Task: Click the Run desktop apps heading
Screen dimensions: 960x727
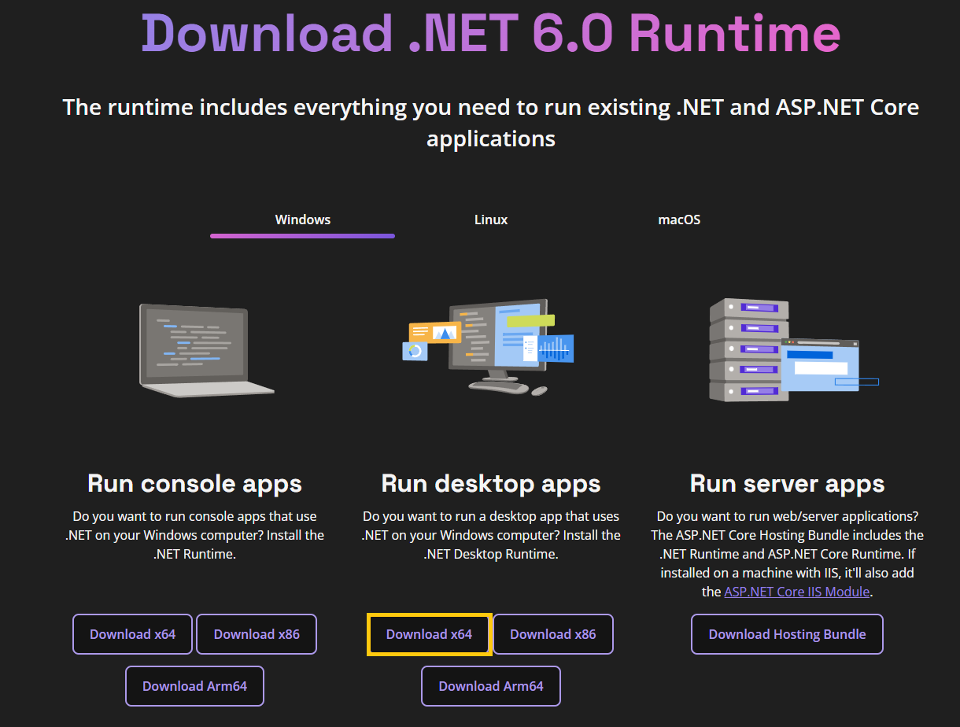Action: point(490,483)
